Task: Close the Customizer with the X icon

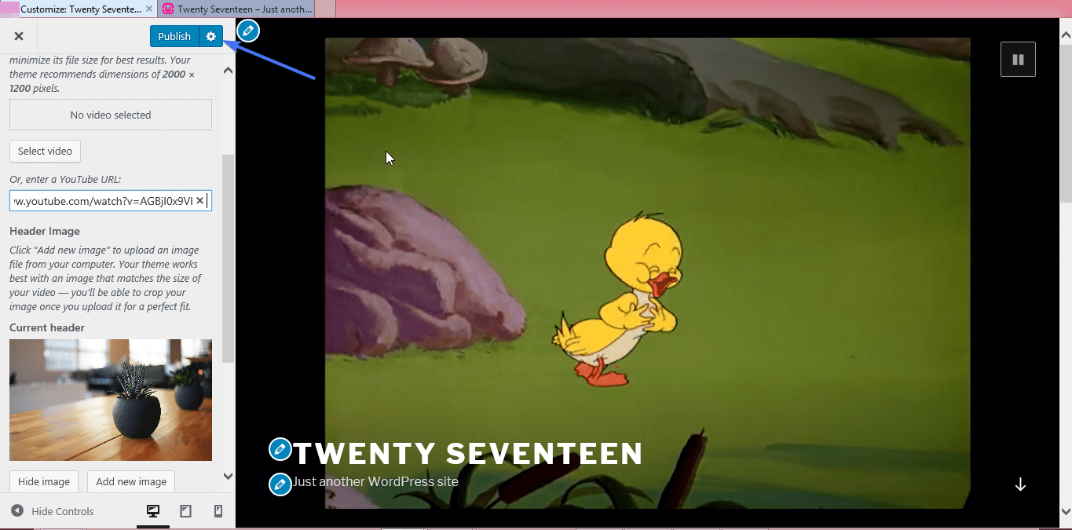Action: [19, 36]
